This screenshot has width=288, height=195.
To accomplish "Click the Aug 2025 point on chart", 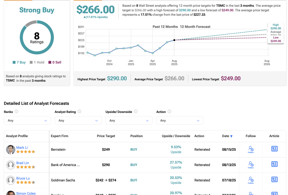I will coord(174,40).
